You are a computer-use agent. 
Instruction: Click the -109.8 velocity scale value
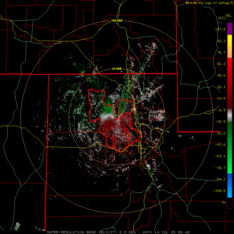219,191
